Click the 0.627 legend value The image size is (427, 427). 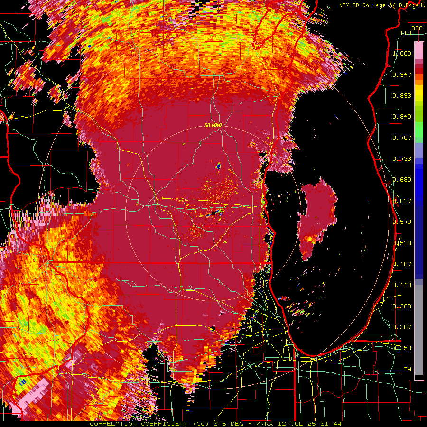(x=402, y=201)
